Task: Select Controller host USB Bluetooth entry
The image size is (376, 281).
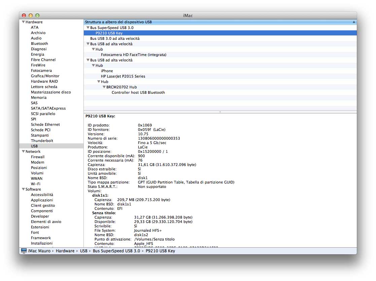Action: click(x=138, y=92)
